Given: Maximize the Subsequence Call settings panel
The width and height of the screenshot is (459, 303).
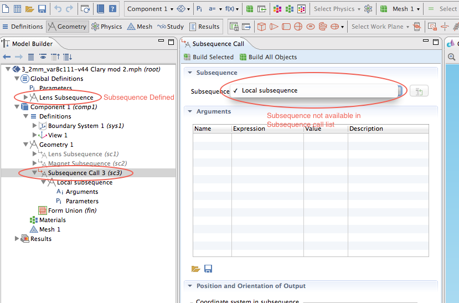Looking at the screenshot, I should pos(436,42).
